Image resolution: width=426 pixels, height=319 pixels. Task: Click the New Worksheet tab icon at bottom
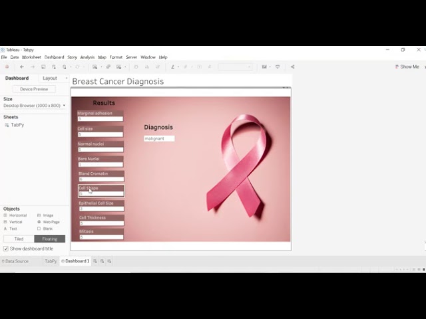95,261
